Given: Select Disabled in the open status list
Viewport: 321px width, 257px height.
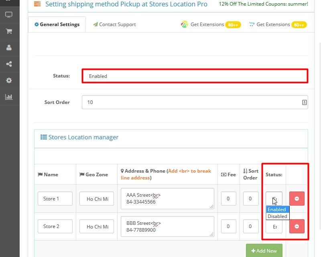Looking at the screenshot, I should click(x=277, y=216).
